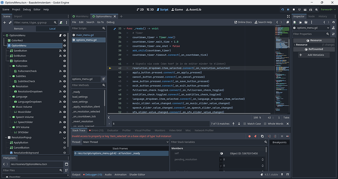Hide the ColorRect node
Screen dimensions: 338x179
click(x=65, y=41)
